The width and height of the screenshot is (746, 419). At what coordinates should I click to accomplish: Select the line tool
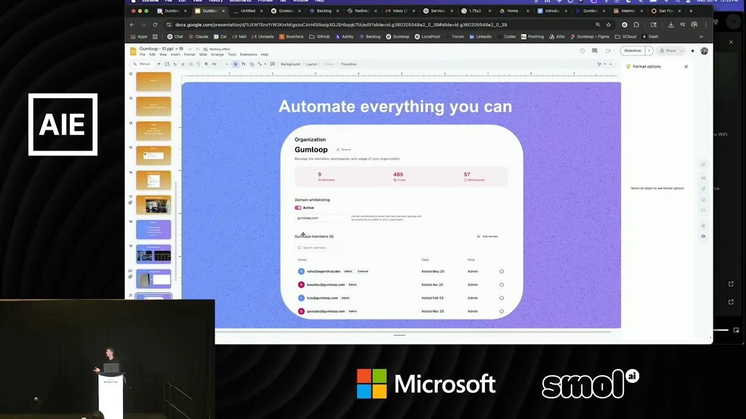[259, 64]
